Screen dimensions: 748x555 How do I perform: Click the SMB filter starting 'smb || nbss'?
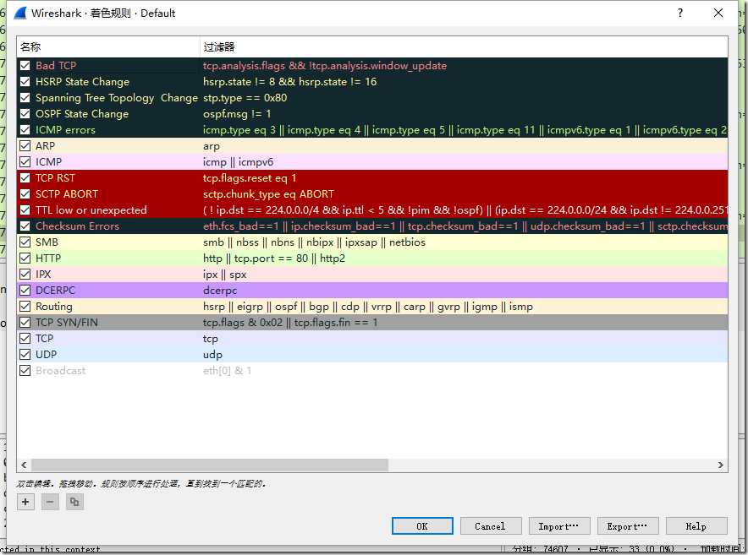pyautogui.click(x=315, y=242)
